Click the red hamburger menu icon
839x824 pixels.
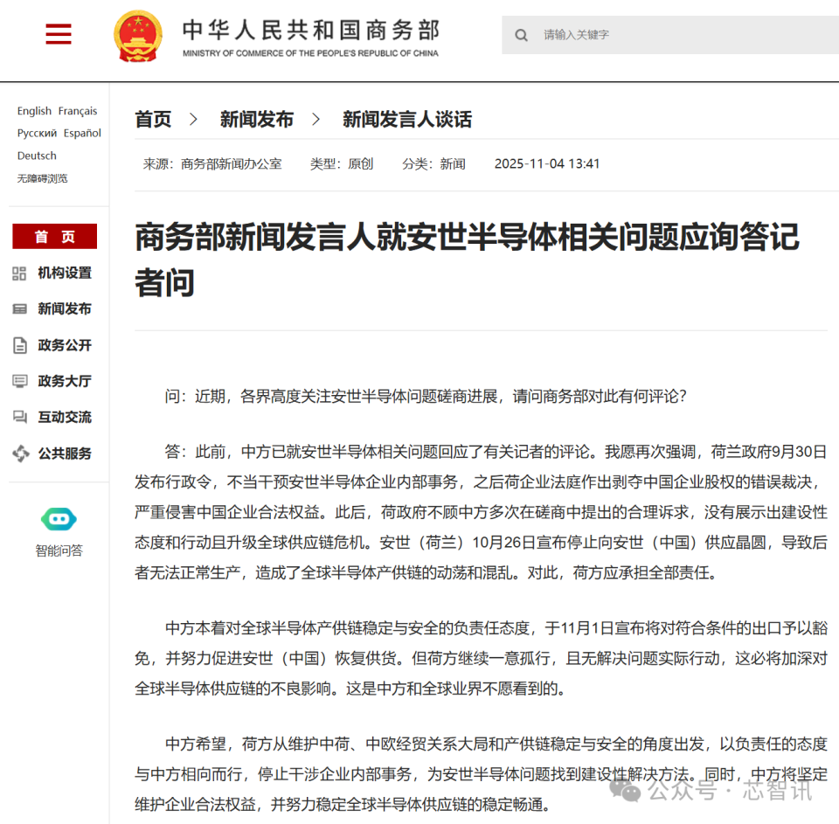tap(58, 34)
